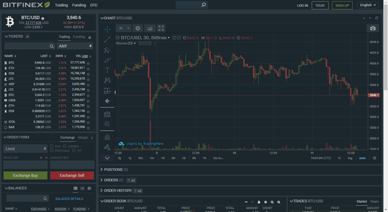Open the Funding menu in top navigation
The image size is (388, 212).
point(79,5)
